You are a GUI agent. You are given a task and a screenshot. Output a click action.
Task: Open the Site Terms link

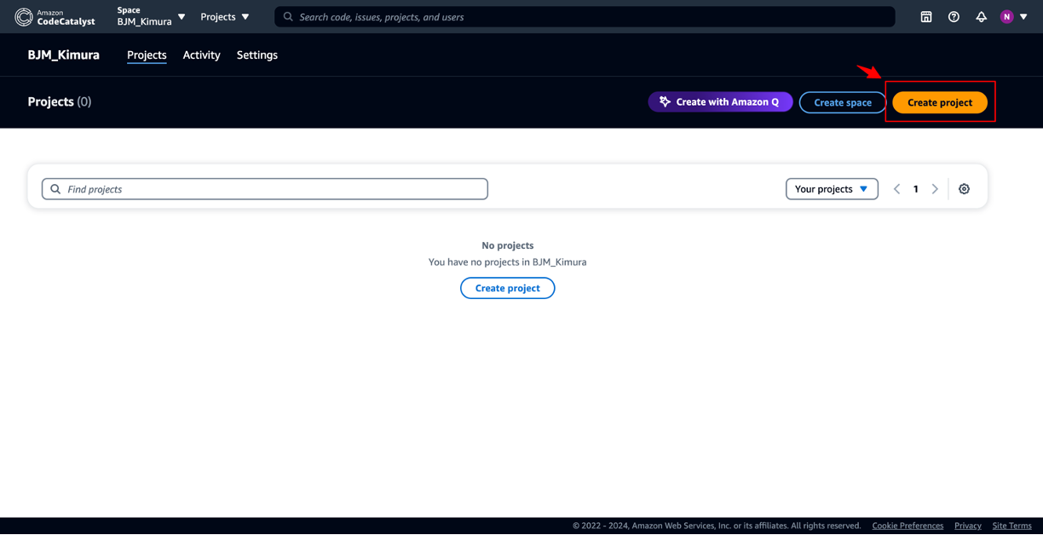click(1011, 526)
